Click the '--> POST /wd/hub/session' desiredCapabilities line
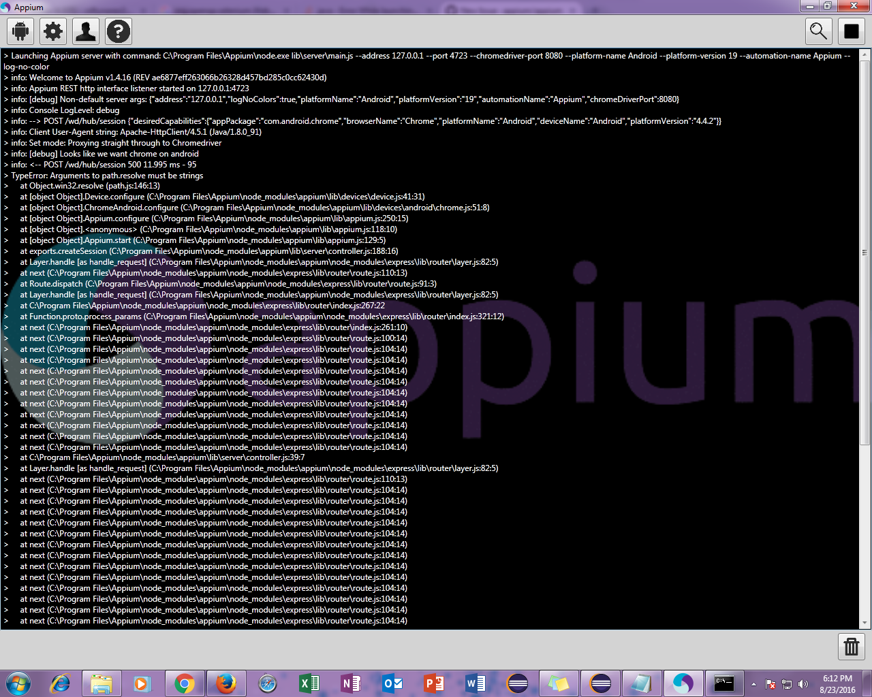Screen dimensions: 872x697 click(362, 121)
